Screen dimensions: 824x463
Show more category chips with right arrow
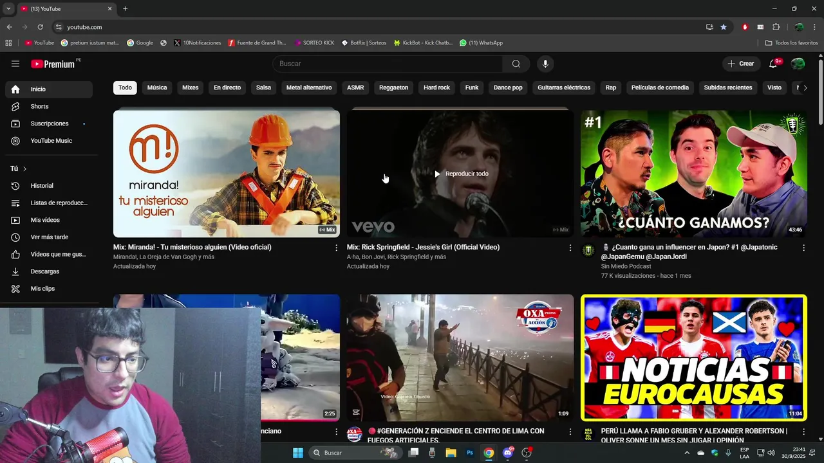pyautogui.click(x=805, y=88)
